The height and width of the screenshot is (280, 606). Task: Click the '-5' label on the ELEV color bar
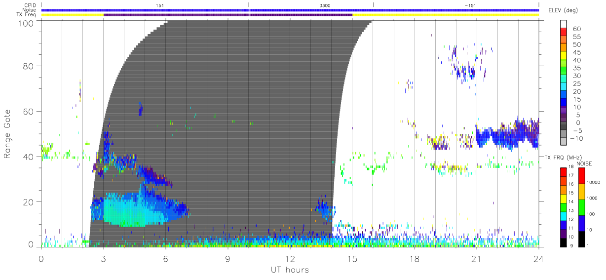(x=578, y=130)
